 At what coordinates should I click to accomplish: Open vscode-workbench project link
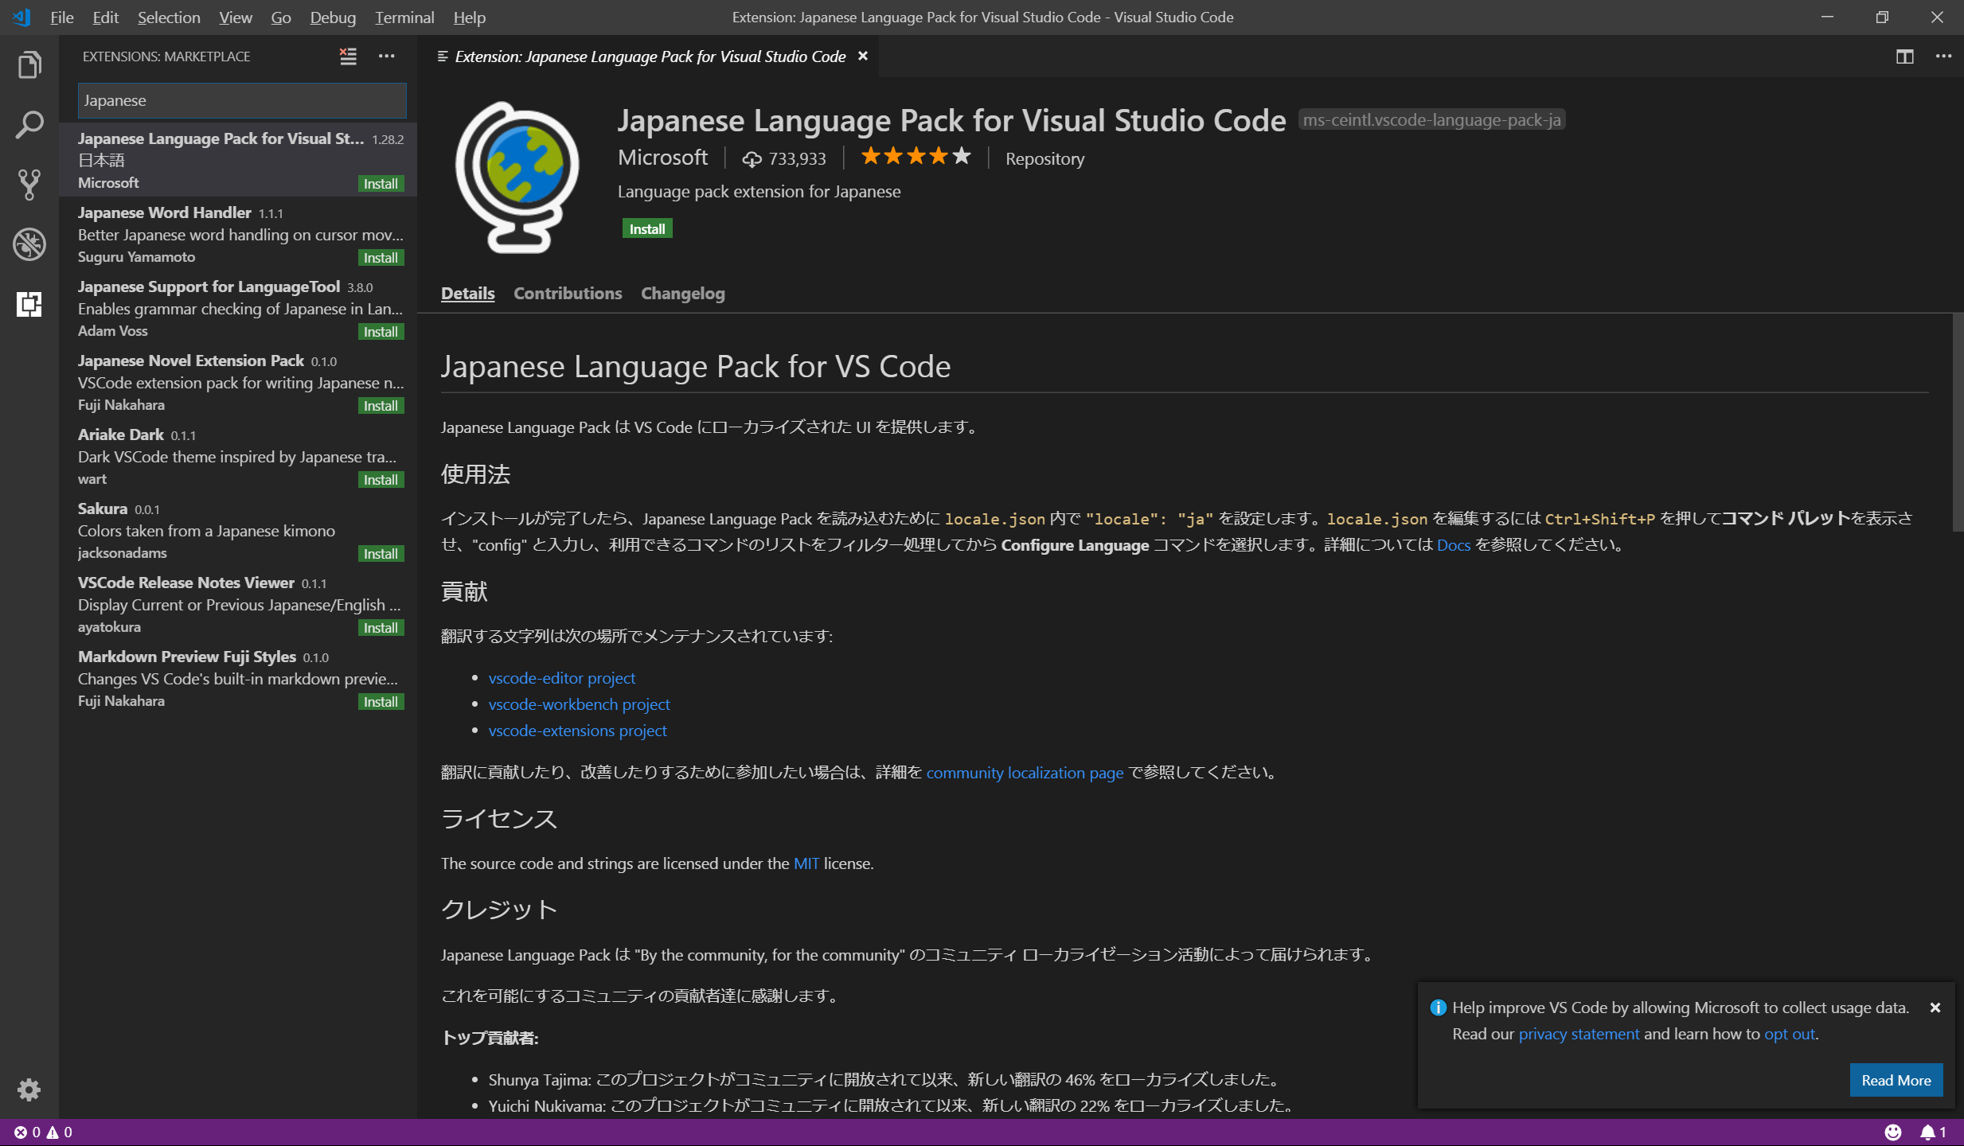coord(579,704)
